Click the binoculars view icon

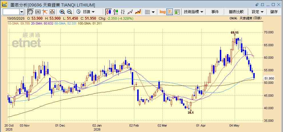(38, 12)
